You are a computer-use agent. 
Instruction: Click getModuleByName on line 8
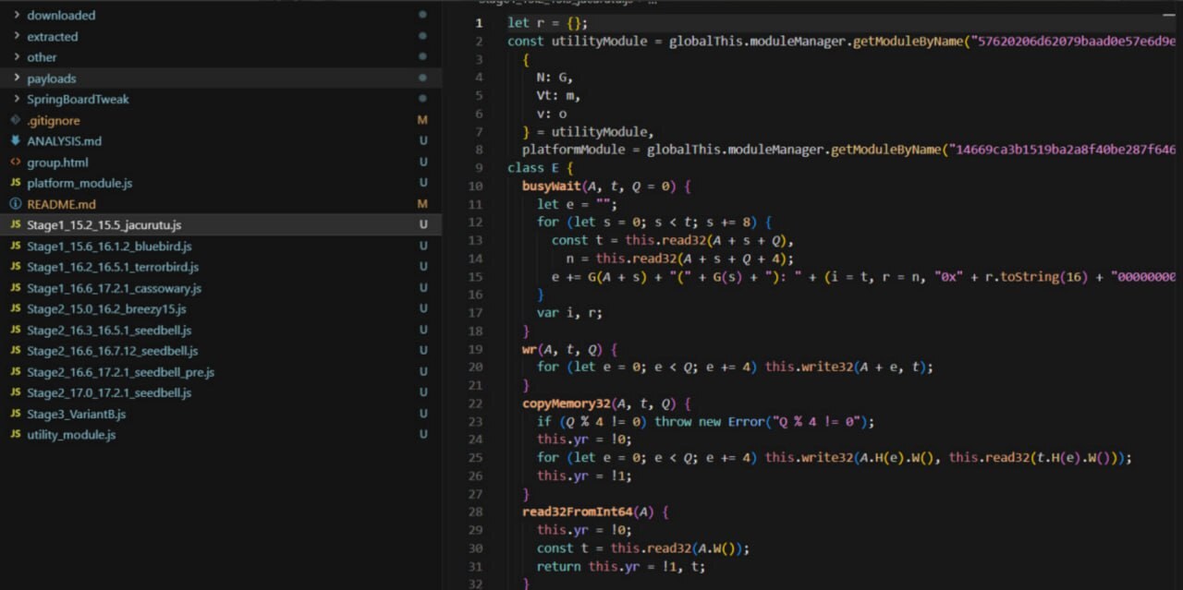click(x=886, y=150)
